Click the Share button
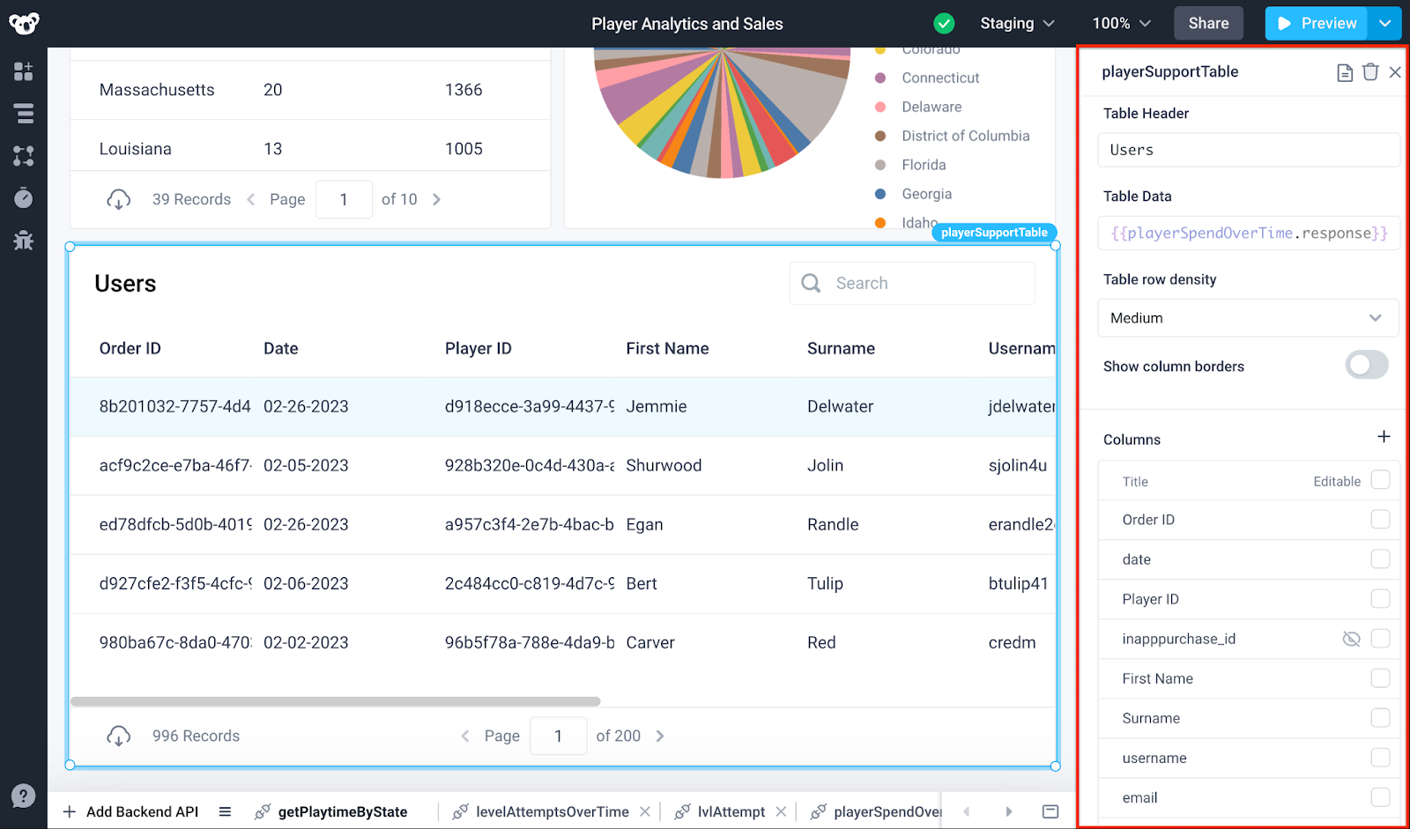The width and height of the screenshot is (1410, 829). (1208, 23)
